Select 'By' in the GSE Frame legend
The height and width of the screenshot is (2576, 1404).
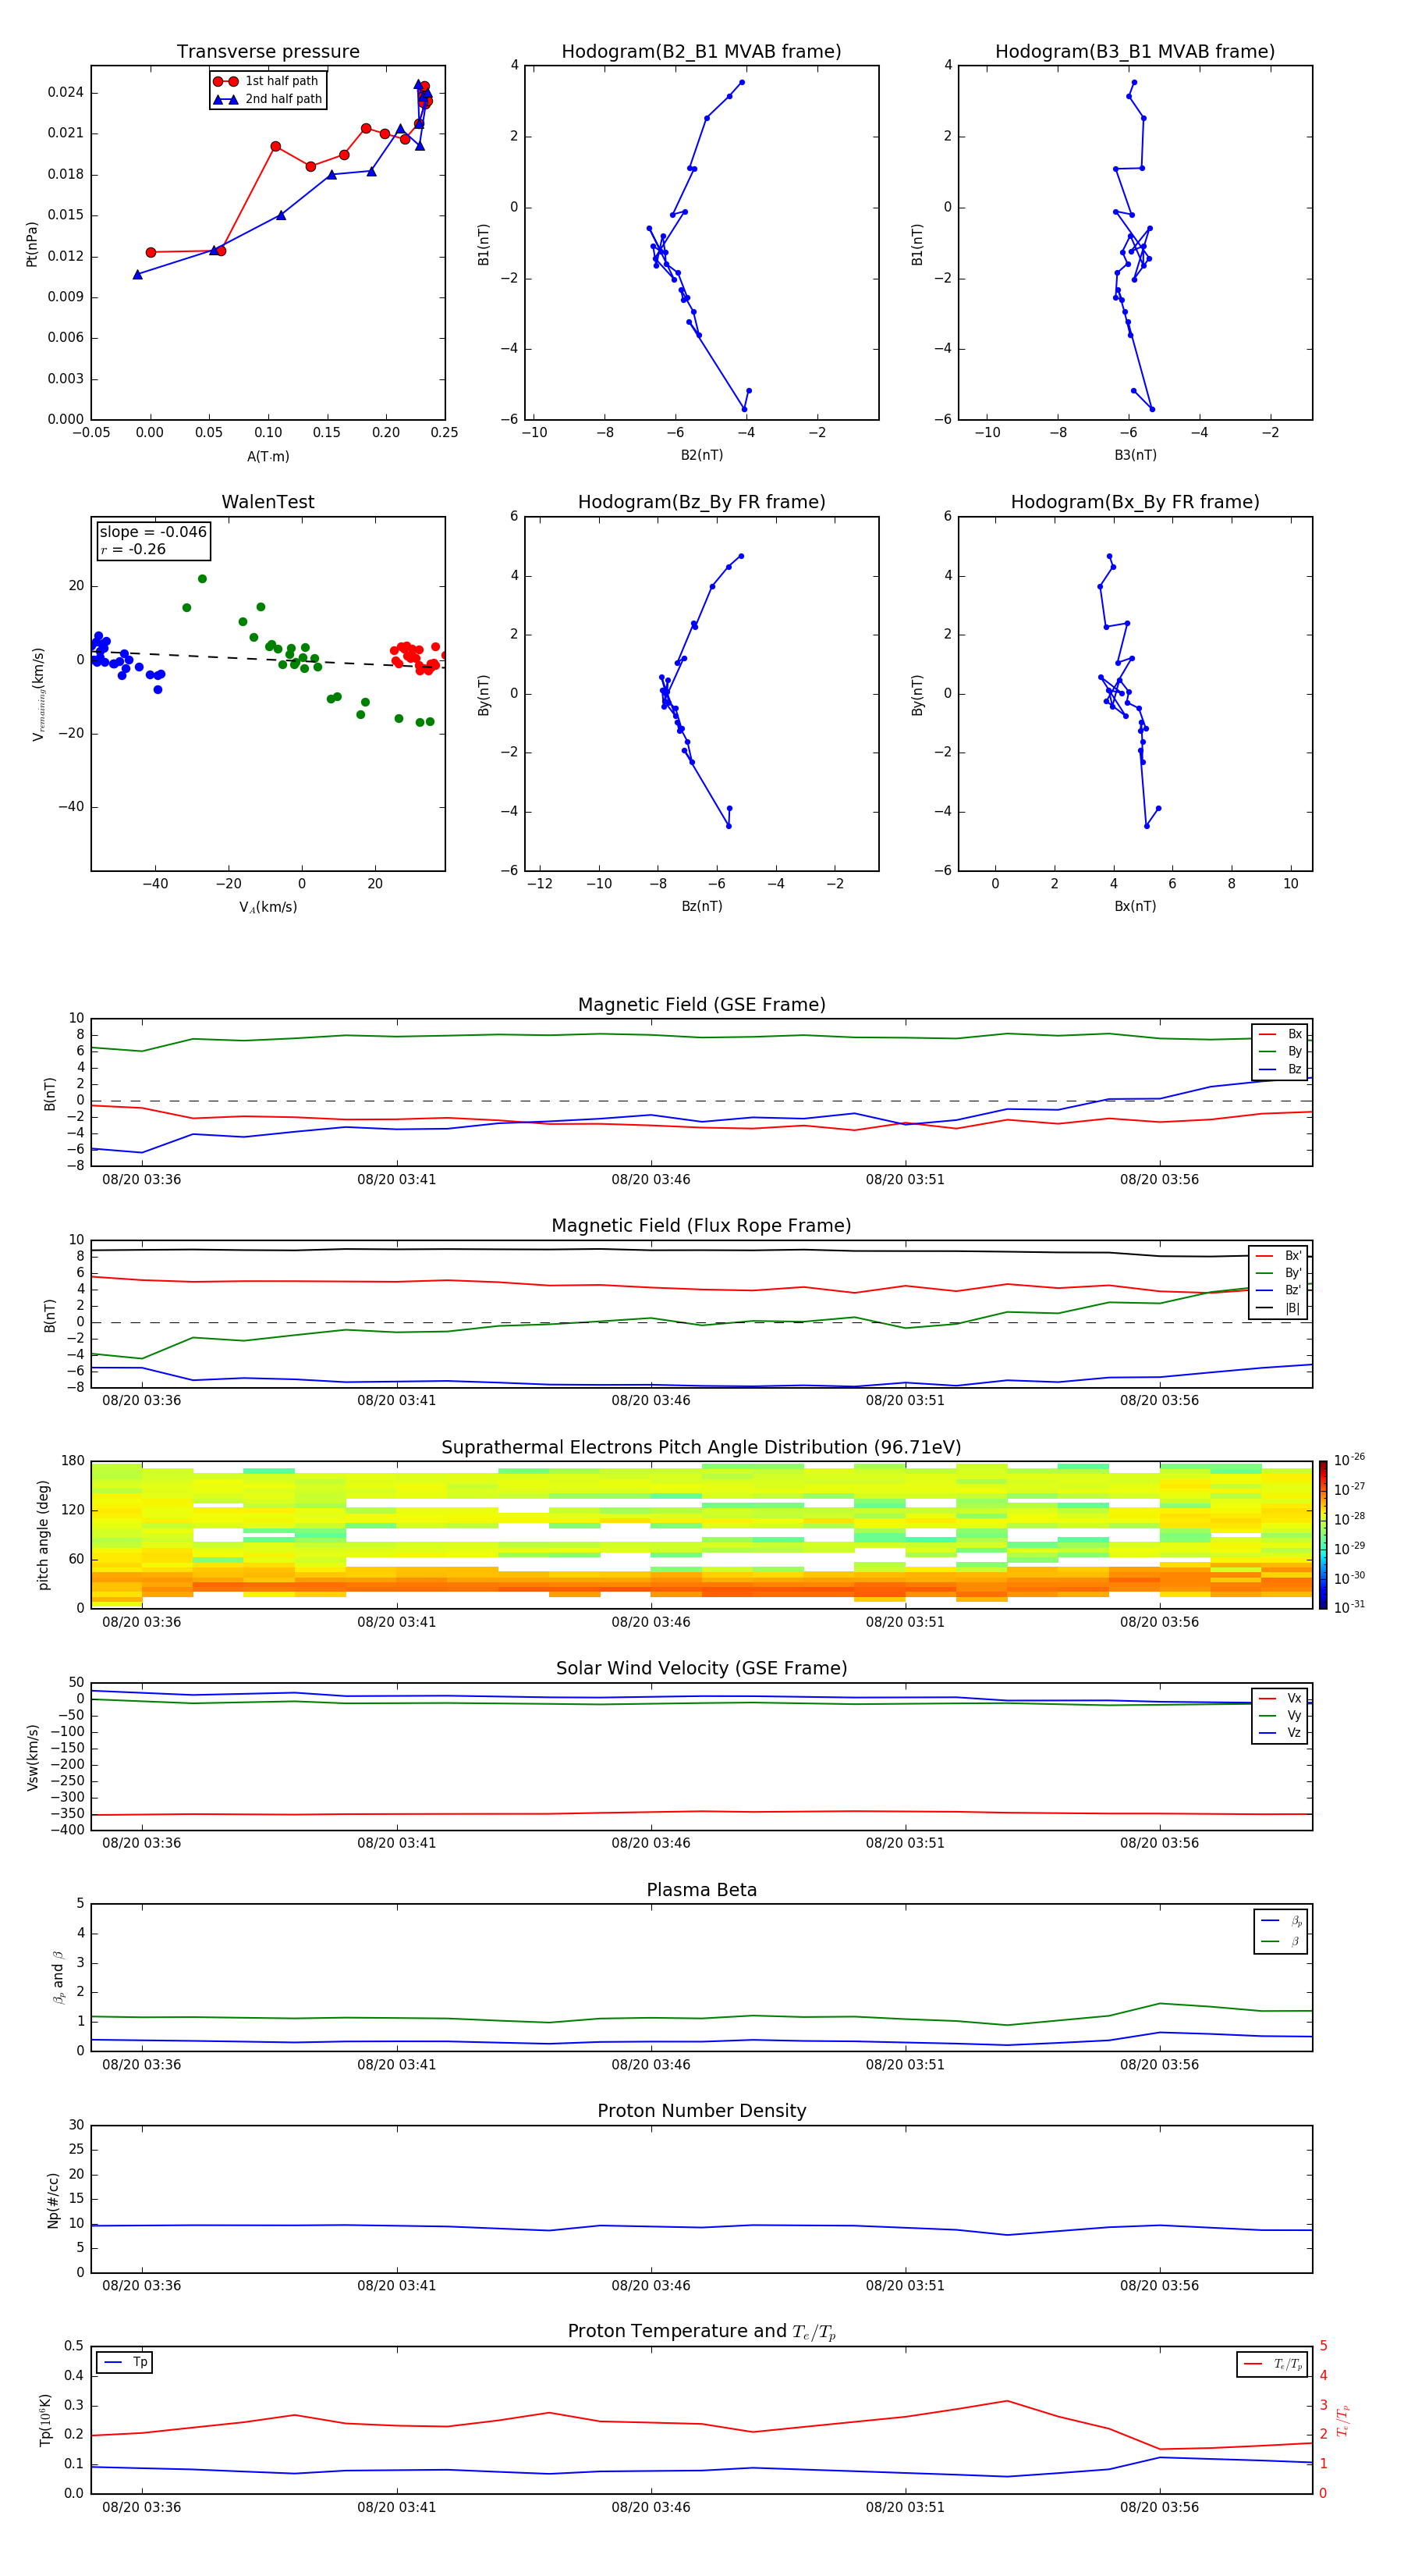coord(1281,1051)
